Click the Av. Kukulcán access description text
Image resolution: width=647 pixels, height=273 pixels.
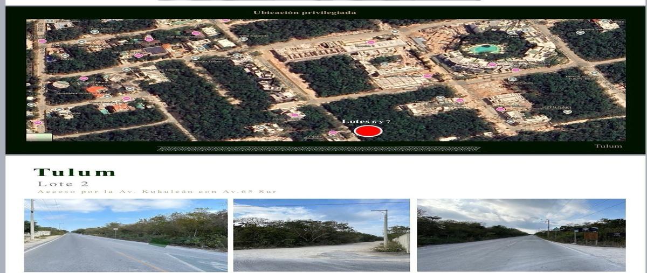(x=156, y=192)
